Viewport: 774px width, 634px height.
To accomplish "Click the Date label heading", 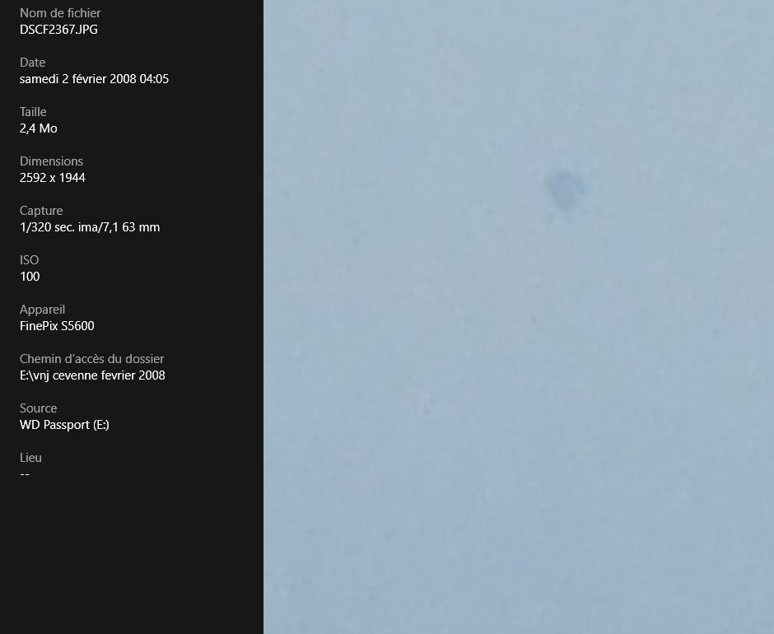I will point(33,63).
